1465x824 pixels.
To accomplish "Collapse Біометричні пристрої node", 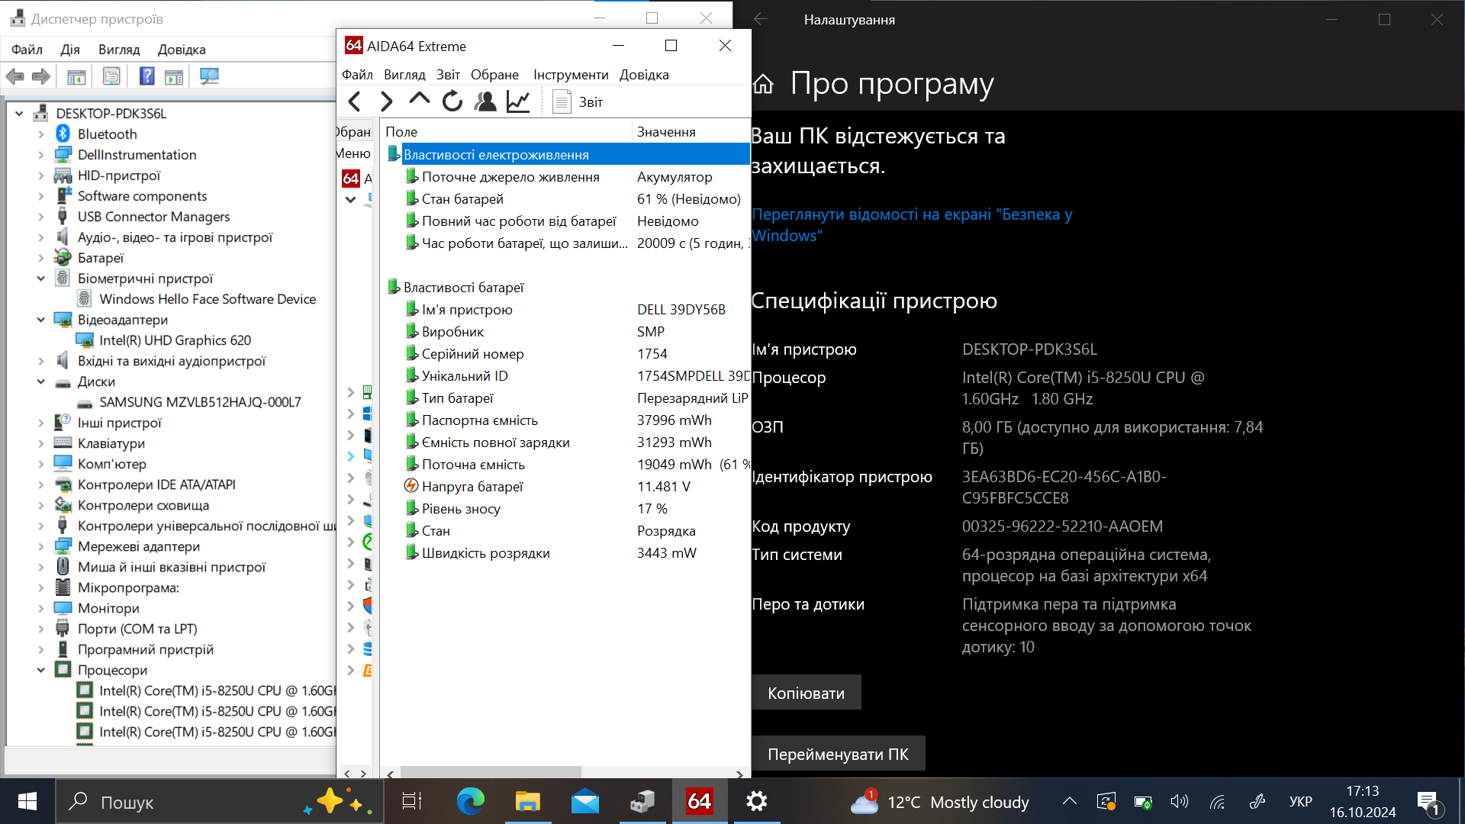I will (x=41, y=278).
